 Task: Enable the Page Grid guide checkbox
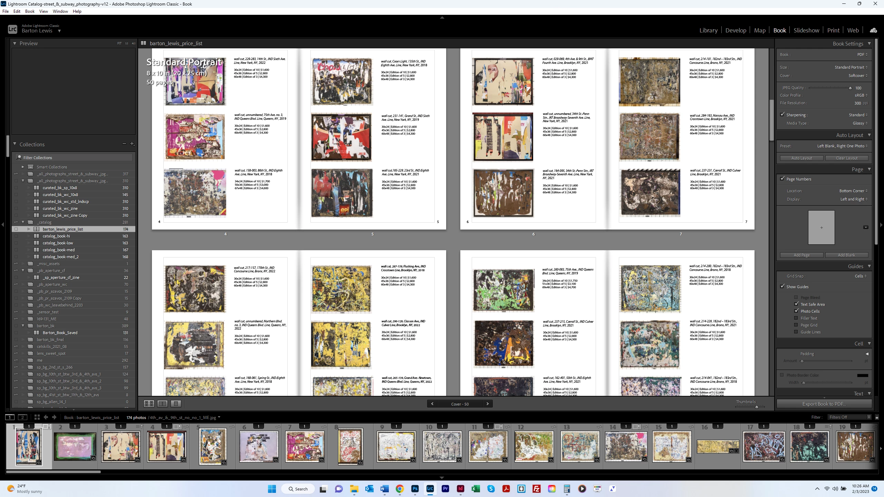point(796,325)
